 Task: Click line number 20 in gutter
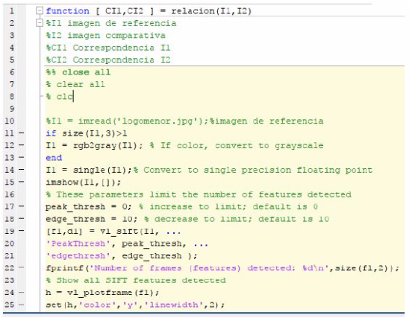pos(10,244)
